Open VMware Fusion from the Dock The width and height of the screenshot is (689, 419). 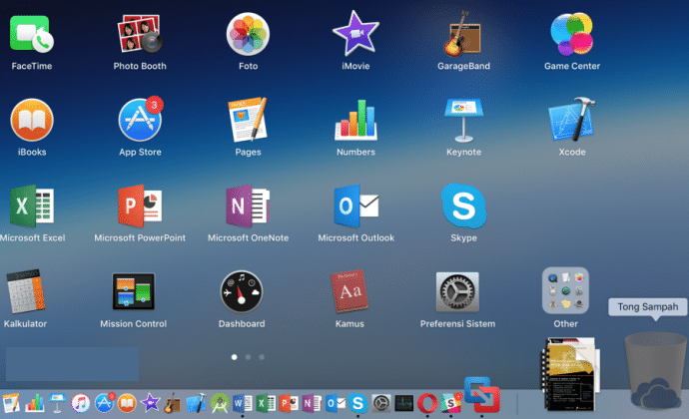pos(482,394)
